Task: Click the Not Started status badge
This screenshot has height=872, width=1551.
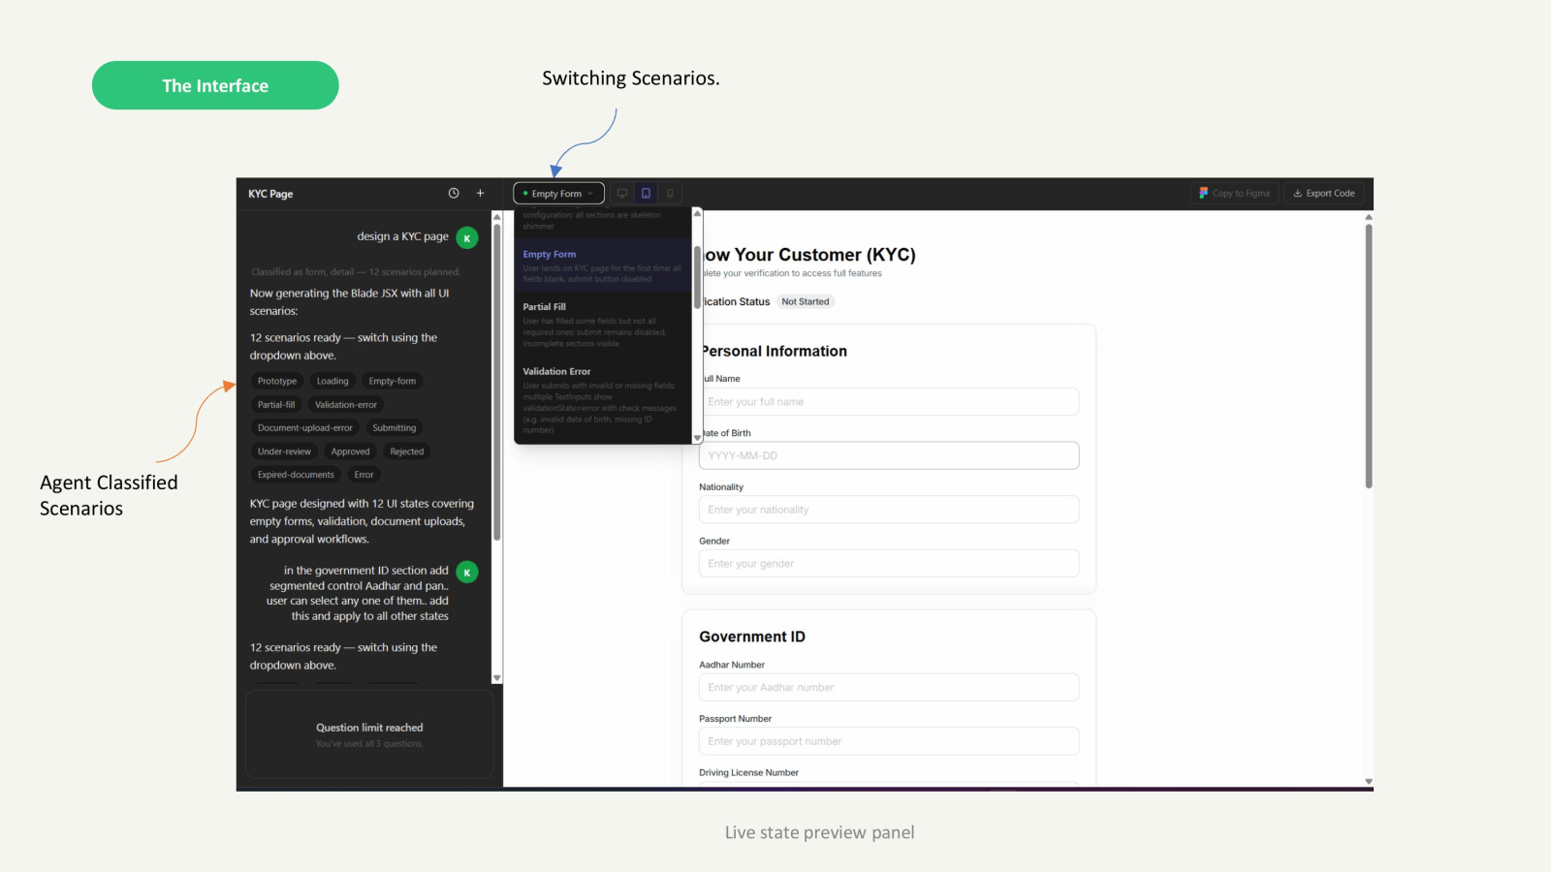Action: coord(806,301)
